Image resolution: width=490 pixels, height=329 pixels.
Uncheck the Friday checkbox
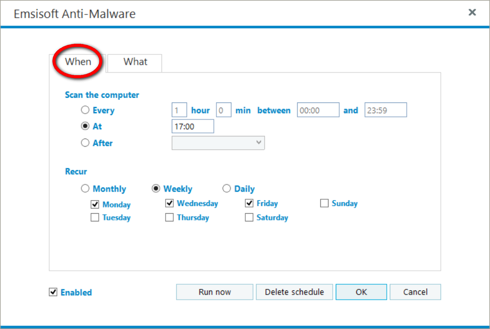[x=249, y=203]
